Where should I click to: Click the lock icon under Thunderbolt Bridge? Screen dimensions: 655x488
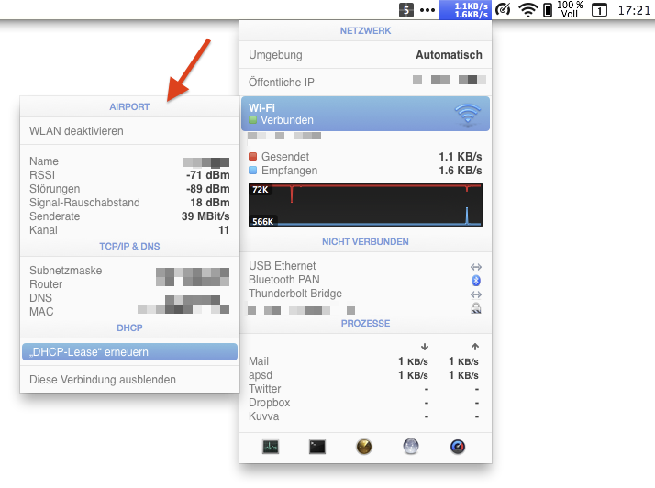pos(475,309)
